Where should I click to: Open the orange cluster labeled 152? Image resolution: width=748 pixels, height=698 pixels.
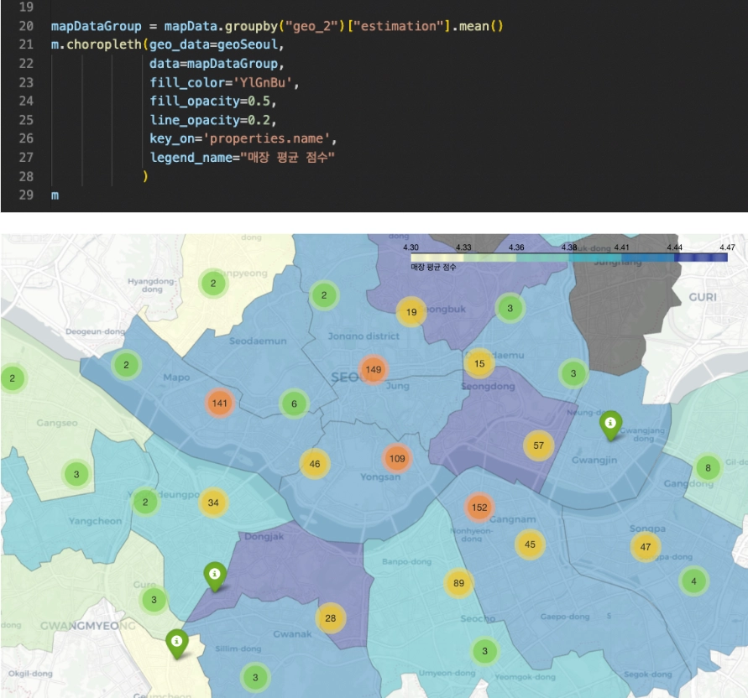click(x=479, y=508)
